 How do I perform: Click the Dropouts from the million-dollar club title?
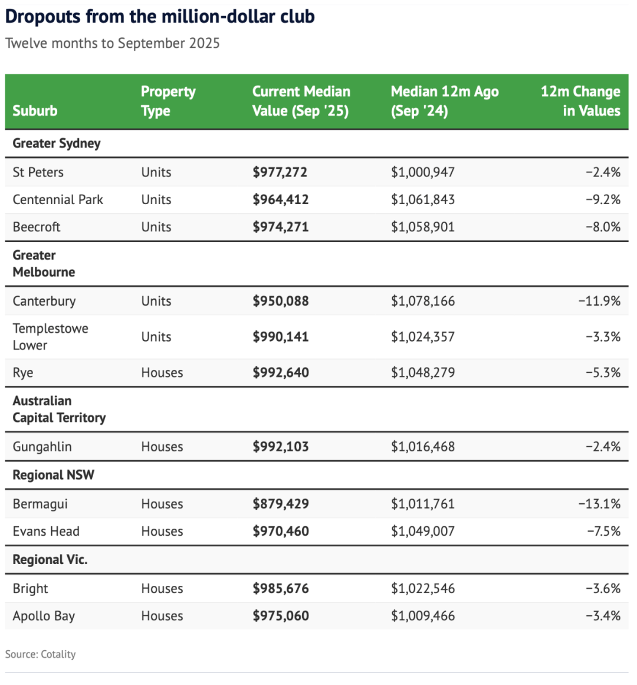(160, 17)
